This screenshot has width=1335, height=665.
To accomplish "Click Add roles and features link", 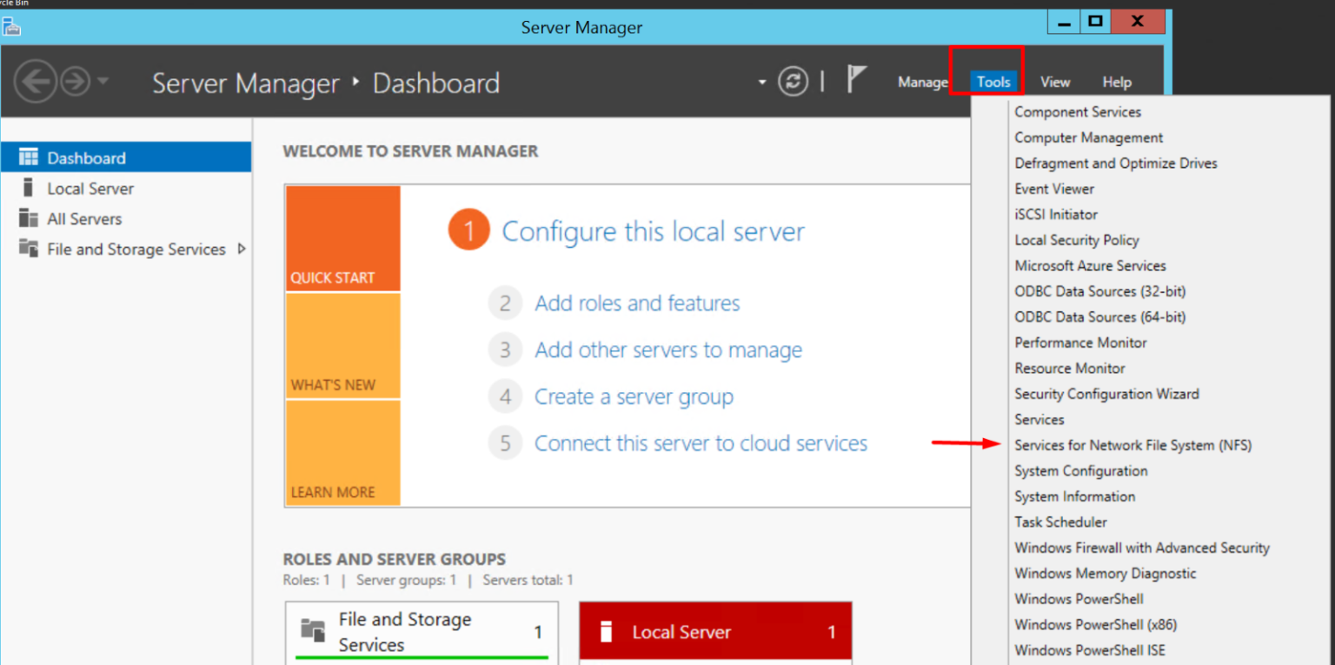I will (637, 303).
